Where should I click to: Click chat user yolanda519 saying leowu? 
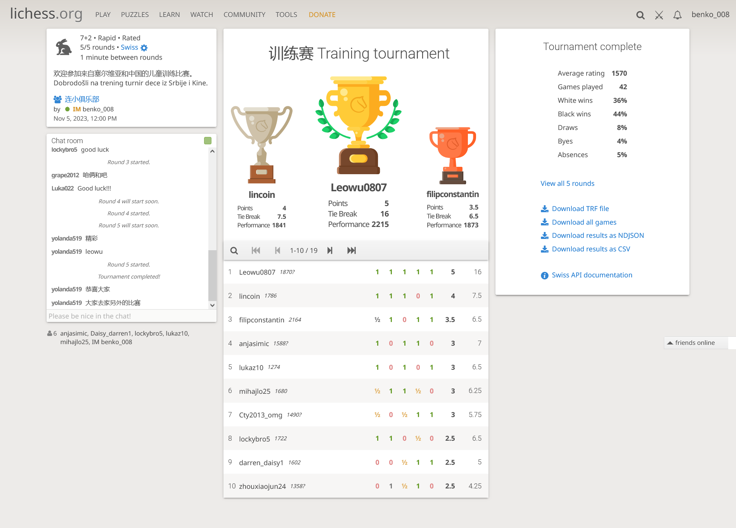(x=66, y=251)
